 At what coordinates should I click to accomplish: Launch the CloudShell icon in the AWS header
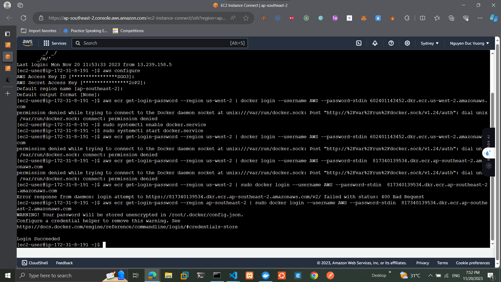(x=359, y=43)
